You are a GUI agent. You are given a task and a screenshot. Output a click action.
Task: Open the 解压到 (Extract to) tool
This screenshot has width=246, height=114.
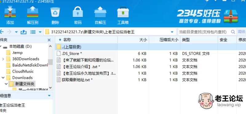pyautogui.click(x=33, y=12)
